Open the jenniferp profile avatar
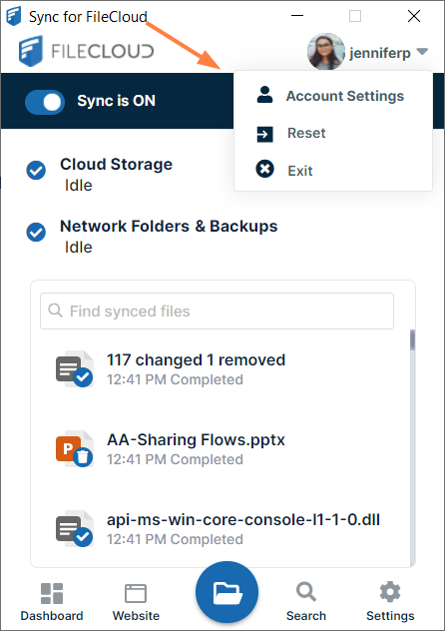This screenshot has width=445, height=631. tap(326, 52)
